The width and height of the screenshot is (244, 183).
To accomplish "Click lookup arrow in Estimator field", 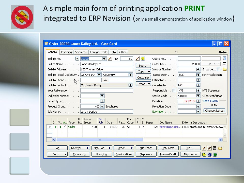I will [x=198, y=80].
